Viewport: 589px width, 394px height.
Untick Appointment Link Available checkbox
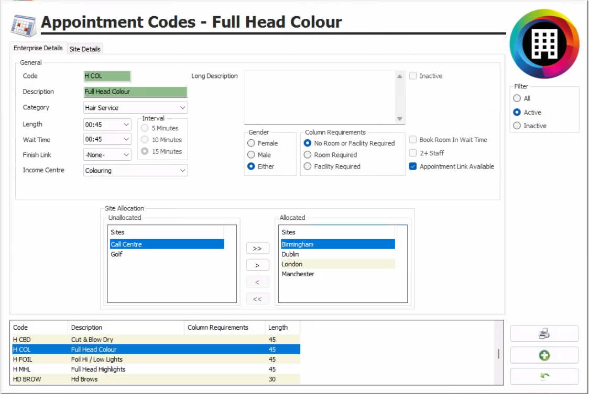pyautogui.click(x=413, y=166)
